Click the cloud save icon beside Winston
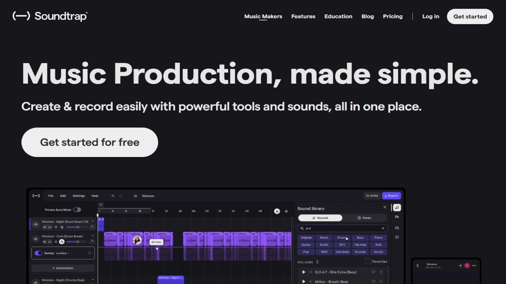This screenshot has height=284, width=506. tap(136, 196)
